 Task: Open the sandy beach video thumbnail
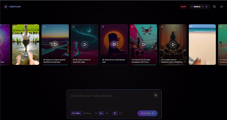tap(202, 44)
